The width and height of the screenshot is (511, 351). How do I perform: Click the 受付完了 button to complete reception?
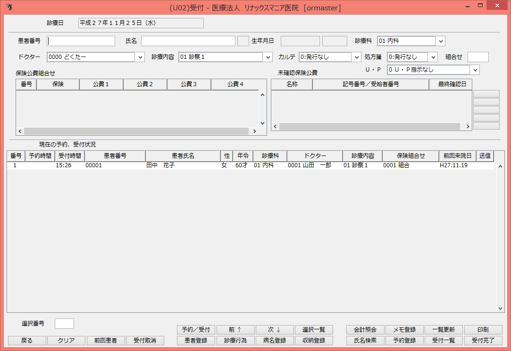(x=483, y=340)
